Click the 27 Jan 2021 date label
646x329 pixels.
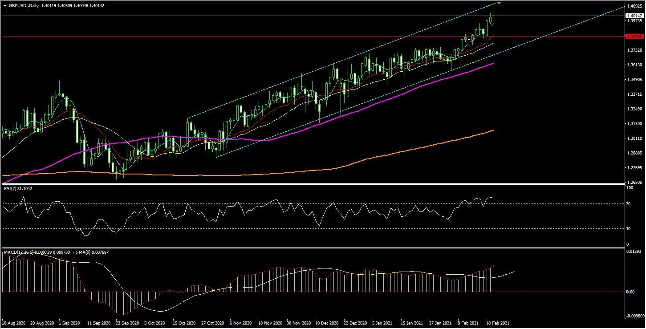[440, 323]
